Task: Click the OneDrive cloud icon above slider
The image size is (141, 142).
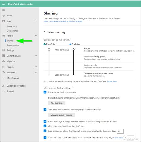Action: (70, 44)
